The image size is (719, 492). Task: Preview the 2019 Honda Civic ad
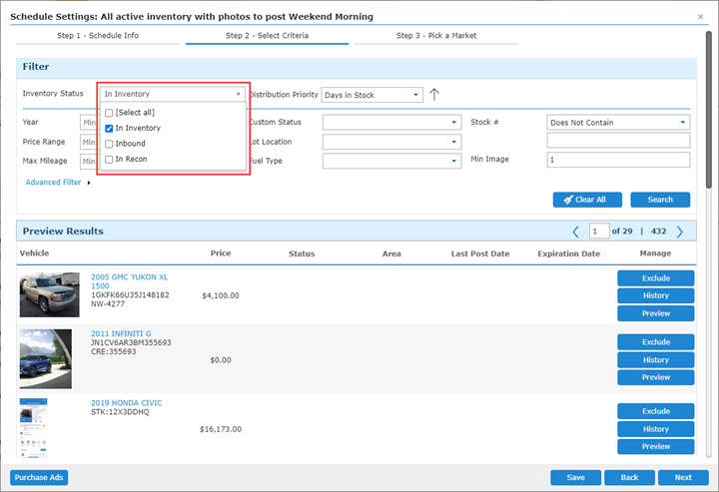click(656, 447)
